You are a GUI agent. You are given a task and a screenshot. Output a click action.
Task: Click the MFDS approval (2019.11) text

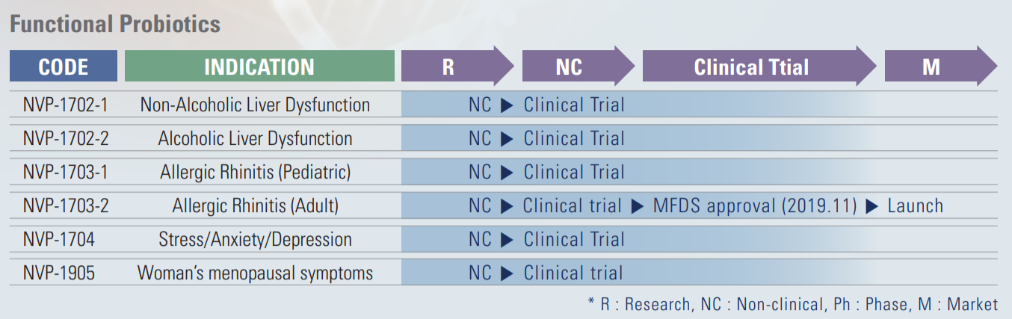click(x=755, y=205)
